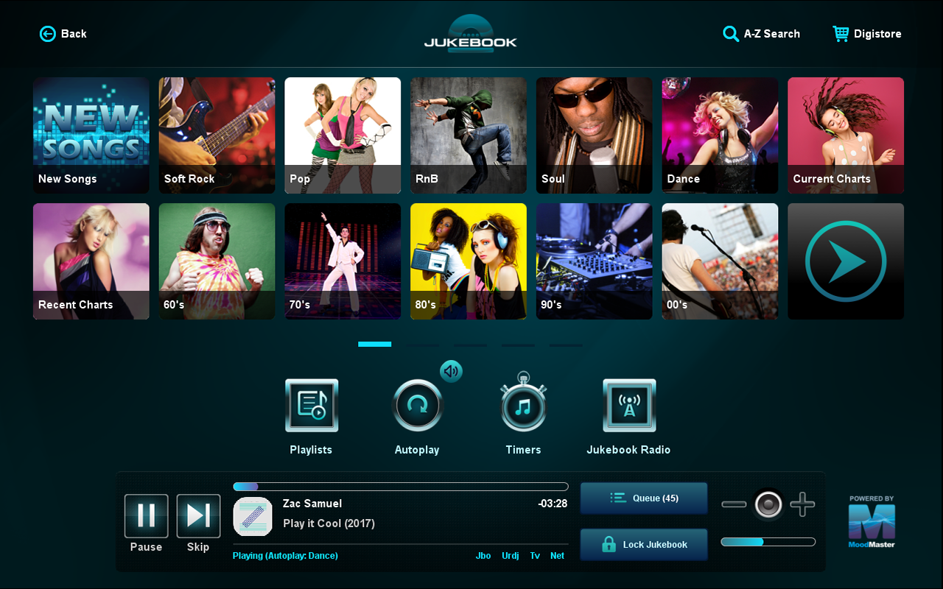Viewport: 943px width, 589px height.
Task: Open the Dance genre tile
Action: [x=720, y=135]
